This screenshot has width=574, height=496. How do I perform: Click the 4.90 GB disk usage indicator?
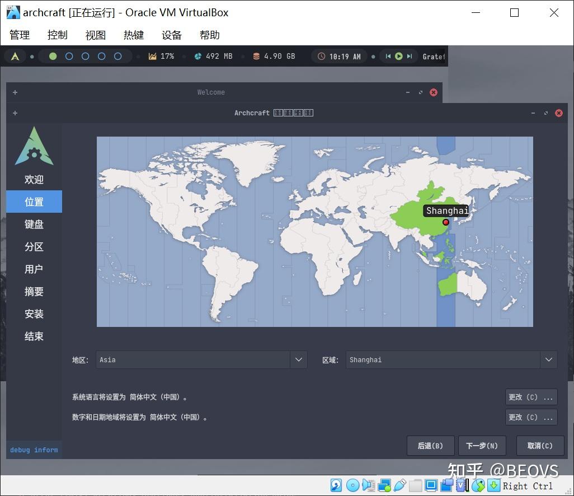pos(274,56)
